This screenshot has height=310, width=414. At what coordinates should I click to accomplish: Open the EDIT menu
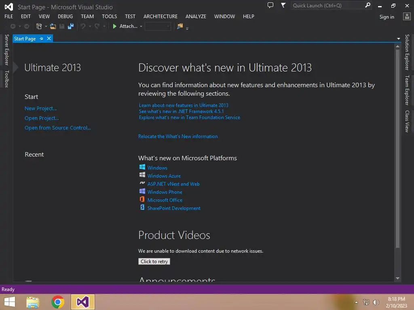click(x=25, y=16)
